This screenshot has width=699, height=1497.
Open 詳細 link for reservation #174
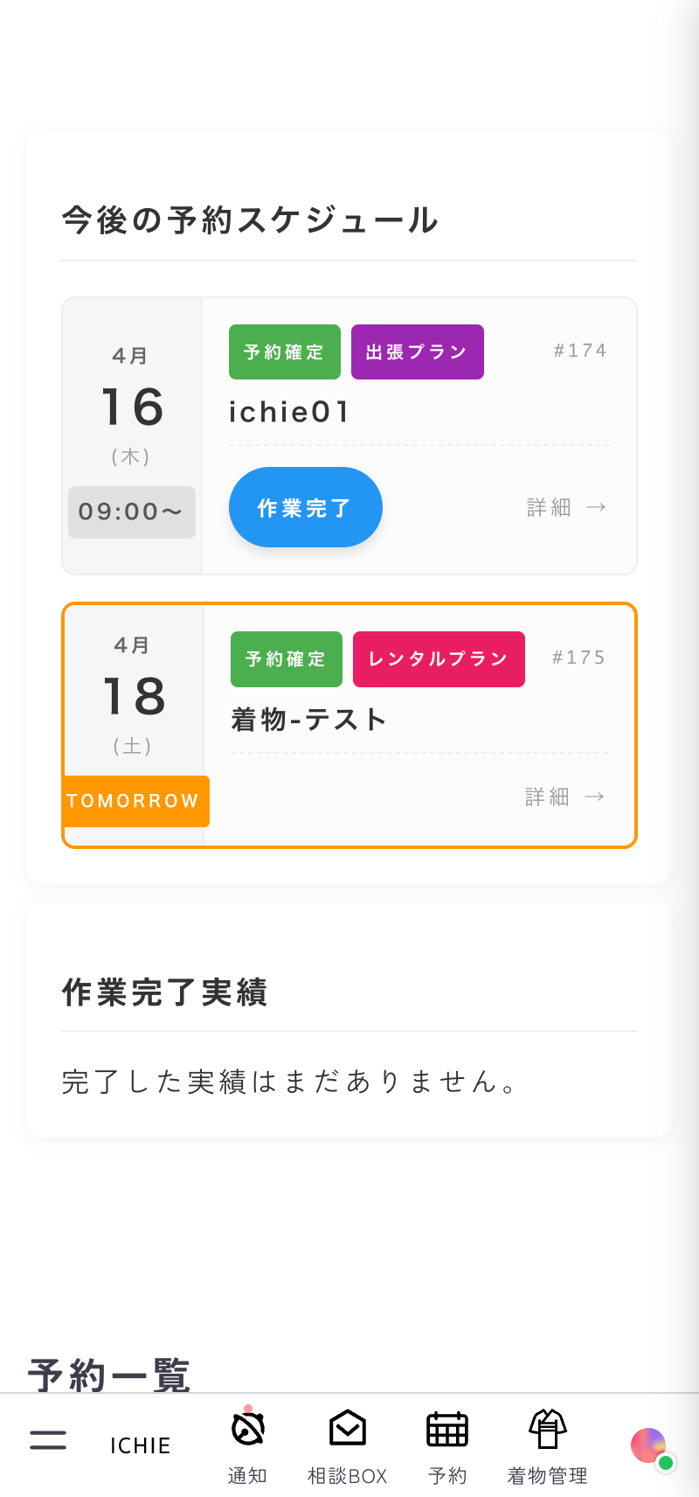tap(565, 508)
